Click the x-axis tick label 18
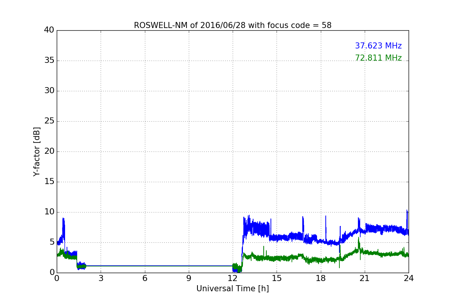Screen dimensions: 454x303 (321, 278)
